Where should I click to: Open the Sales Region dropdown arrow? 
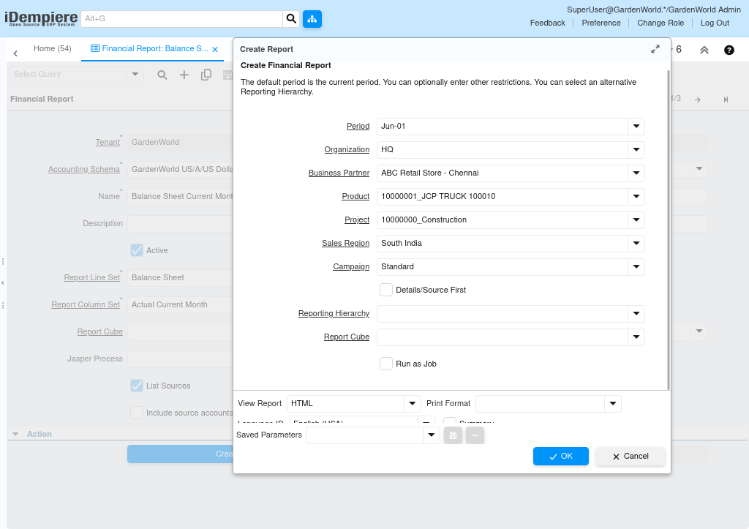[x=636, y=243]
